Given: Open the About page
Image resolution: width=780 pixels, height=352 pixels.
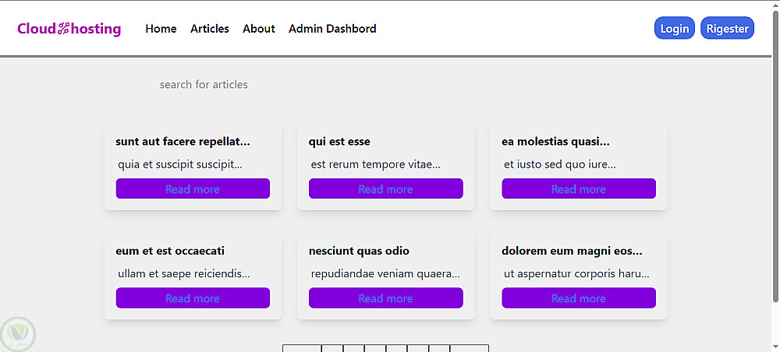Looking at the screenshot, I should [x=258, y=29].
